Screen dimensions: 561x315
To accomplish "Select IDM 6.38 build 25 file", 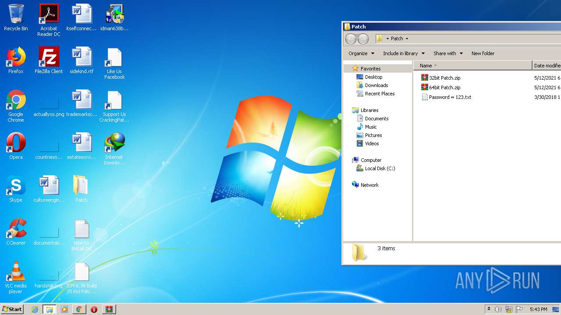I will [x=82, y=278].
